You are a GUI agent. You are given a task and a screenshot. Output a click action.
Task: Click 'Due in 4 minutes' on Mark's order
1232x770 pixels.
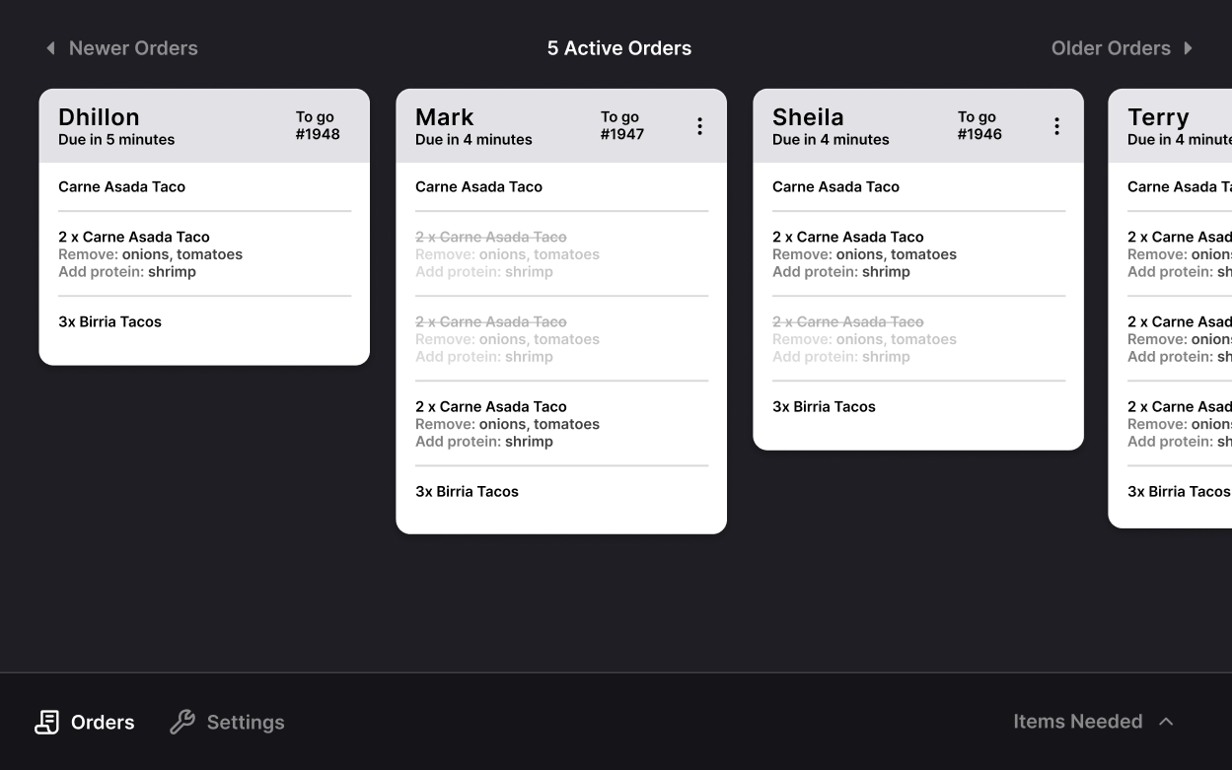473,140
